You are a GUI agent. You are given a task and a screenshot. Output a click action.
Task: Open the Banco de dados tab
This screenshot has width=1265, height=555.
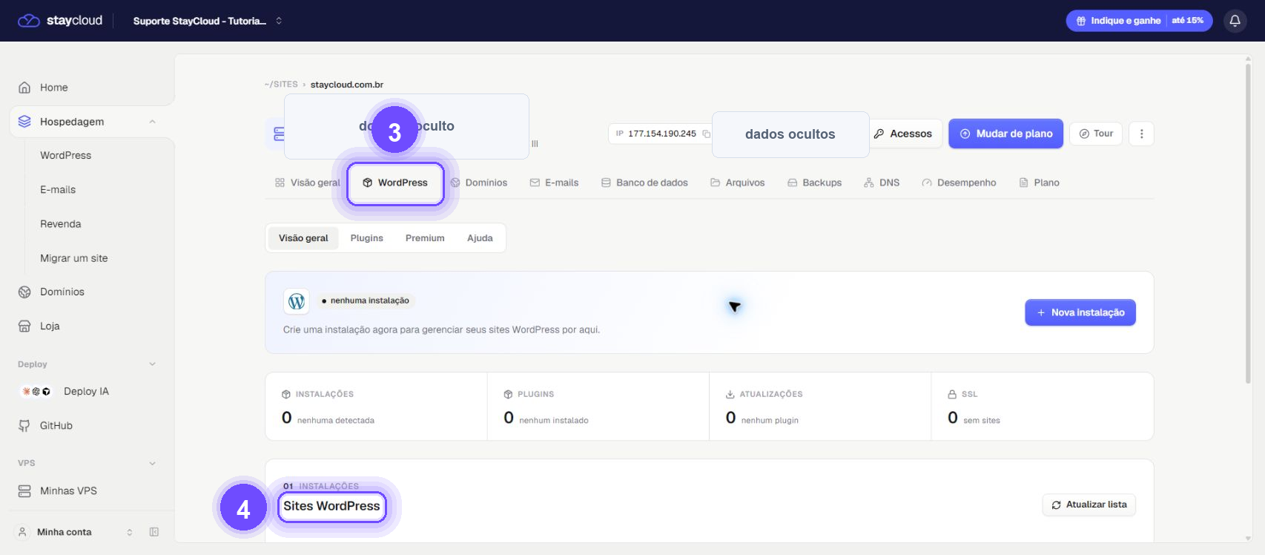click(644, 183)
